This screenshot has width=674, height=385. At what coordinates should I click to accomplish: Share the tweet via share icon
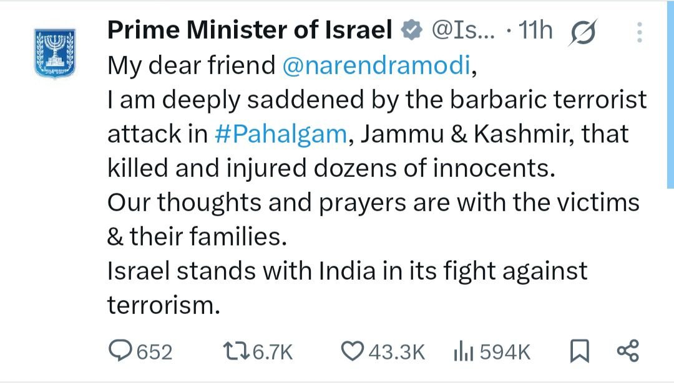pyautogui.click(x=628, y=351)
